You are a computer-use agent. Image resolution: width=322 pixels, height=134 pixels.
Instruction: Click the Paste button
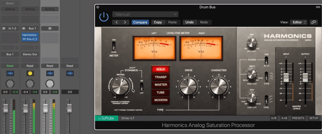[x=173, y=22]
